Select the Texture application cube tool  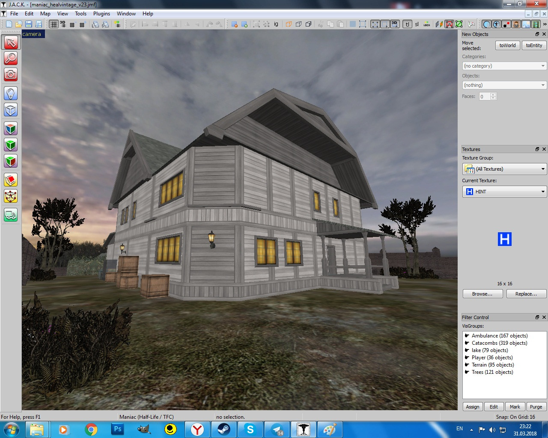(x=11, y=128)
